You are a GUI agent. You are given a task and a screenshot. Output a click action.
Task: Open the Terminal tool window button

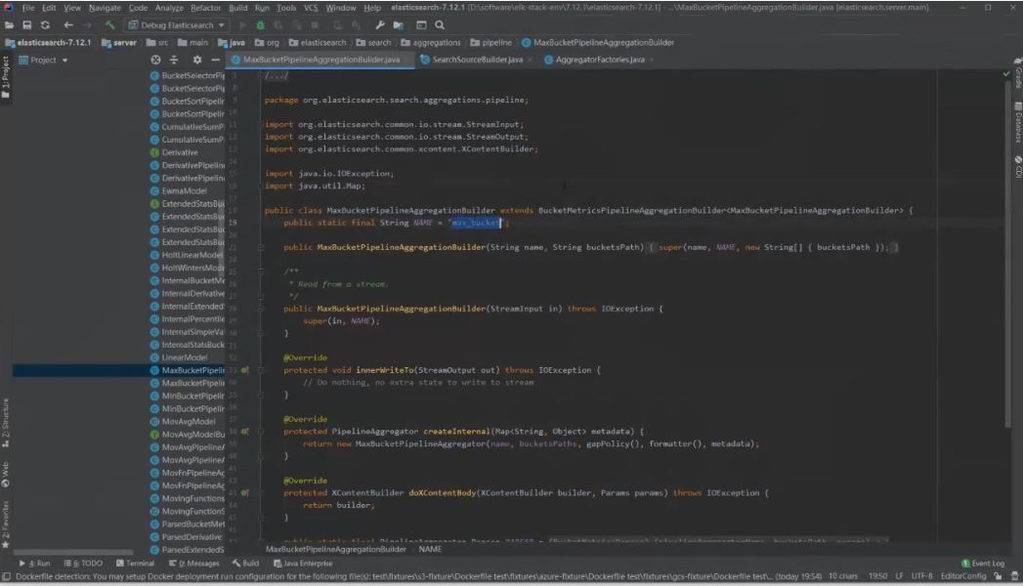[135, 564]
